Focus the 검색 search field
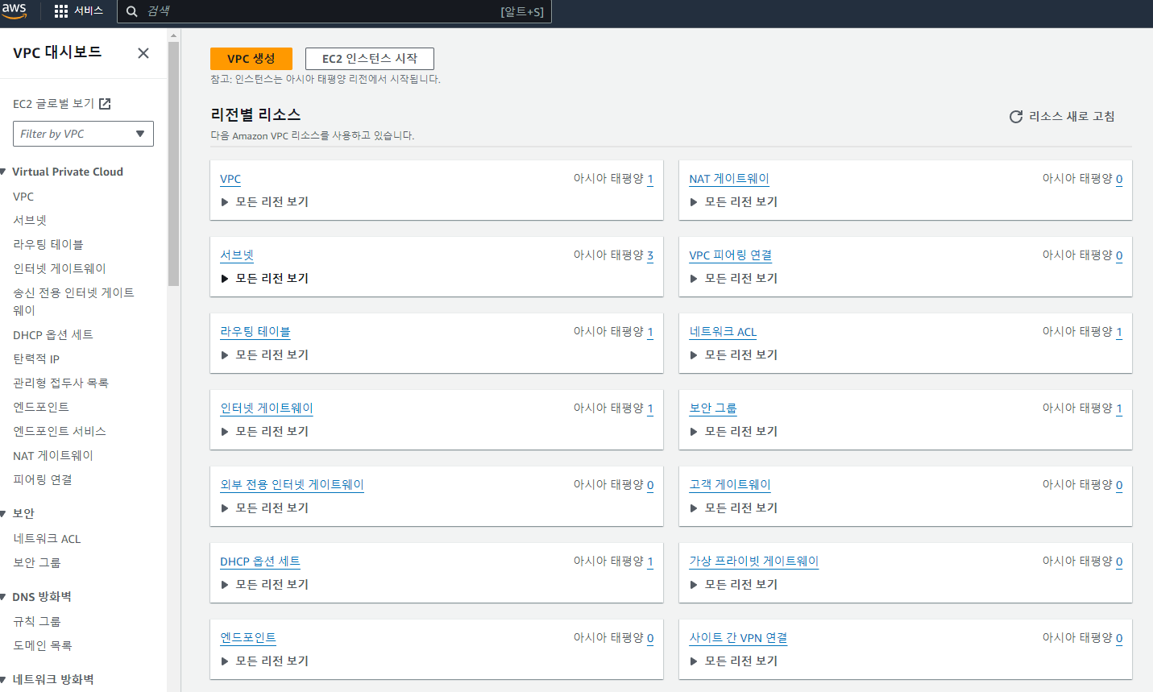Screen dimensions: 1153x692 tap(334, 11)
